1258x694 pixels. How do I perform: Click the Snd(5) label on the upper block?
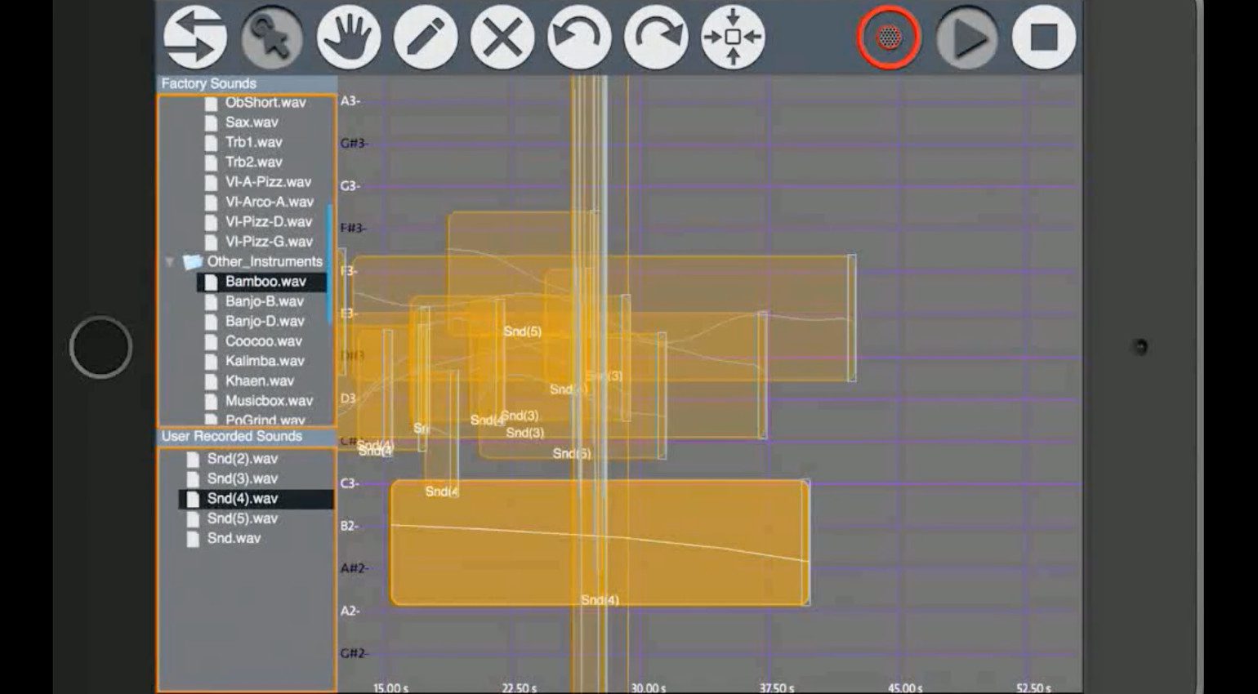coord(522,331)
